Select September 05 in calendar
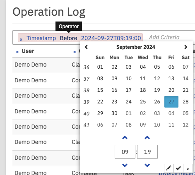The image size is (195, 175). pyautogui.click(x=157, y=67)
